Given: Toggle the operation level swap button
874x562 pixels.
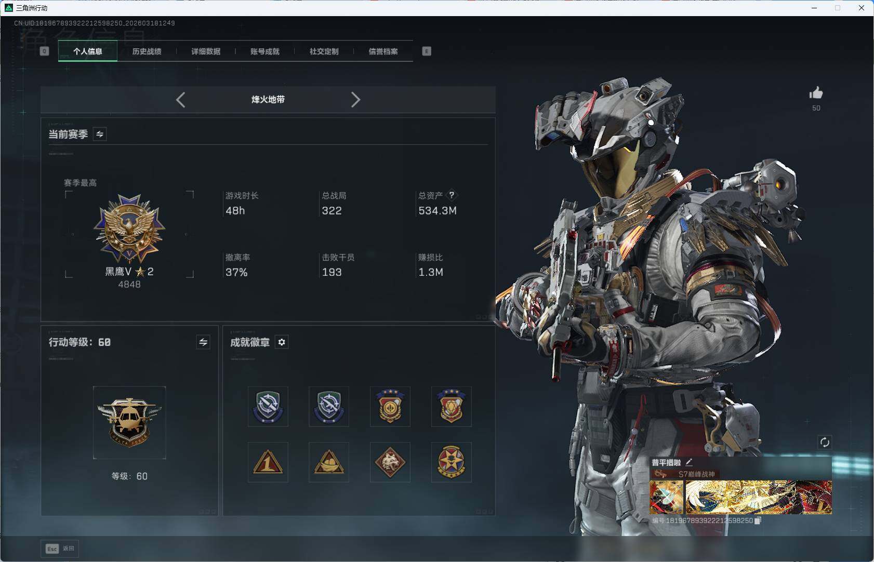Looking at the screenshot, I should 203,342.
